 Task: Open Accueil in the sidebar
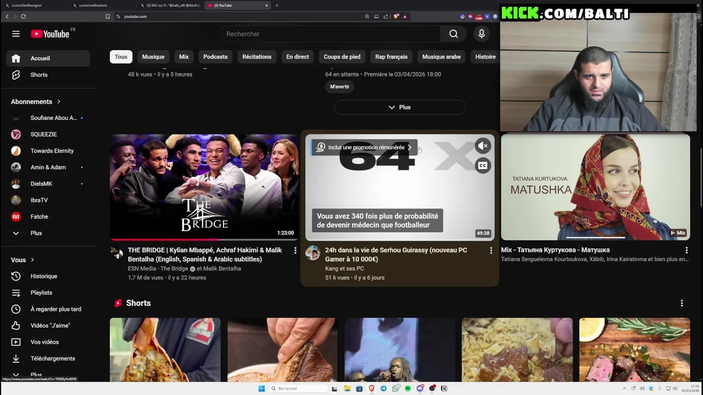(48, 58)
